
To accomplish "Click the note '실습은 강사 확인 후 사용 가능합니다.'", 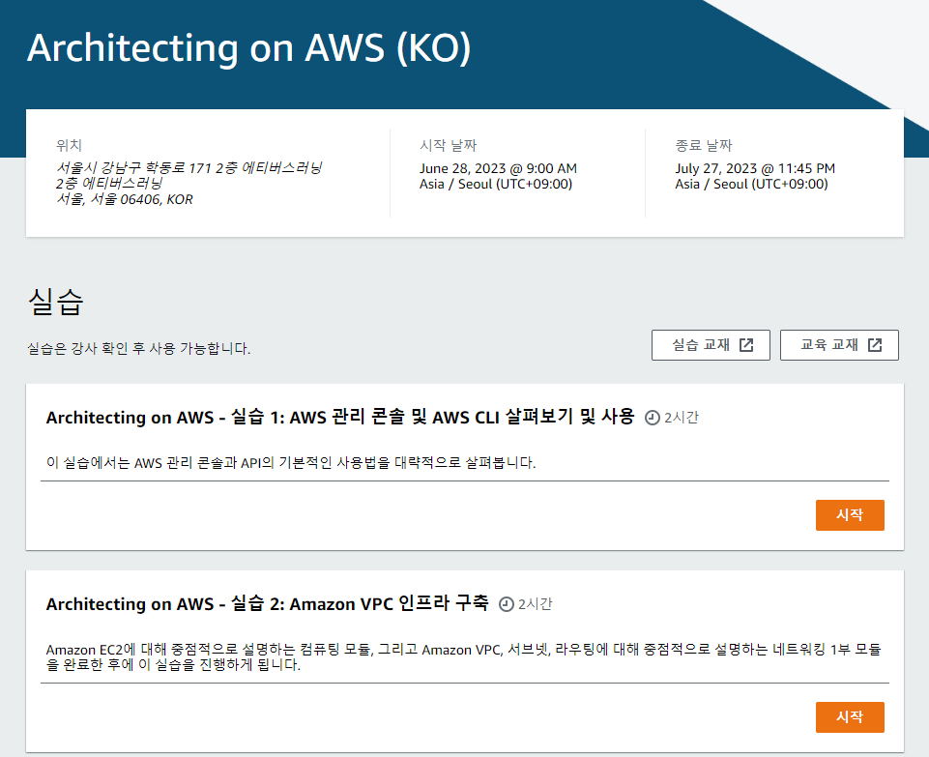I will coord(138,348).
